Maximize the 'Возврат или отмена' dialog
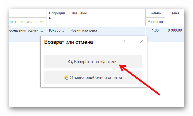Image resolution: width=193 pixels, height=116 pixels. [133, 42]
